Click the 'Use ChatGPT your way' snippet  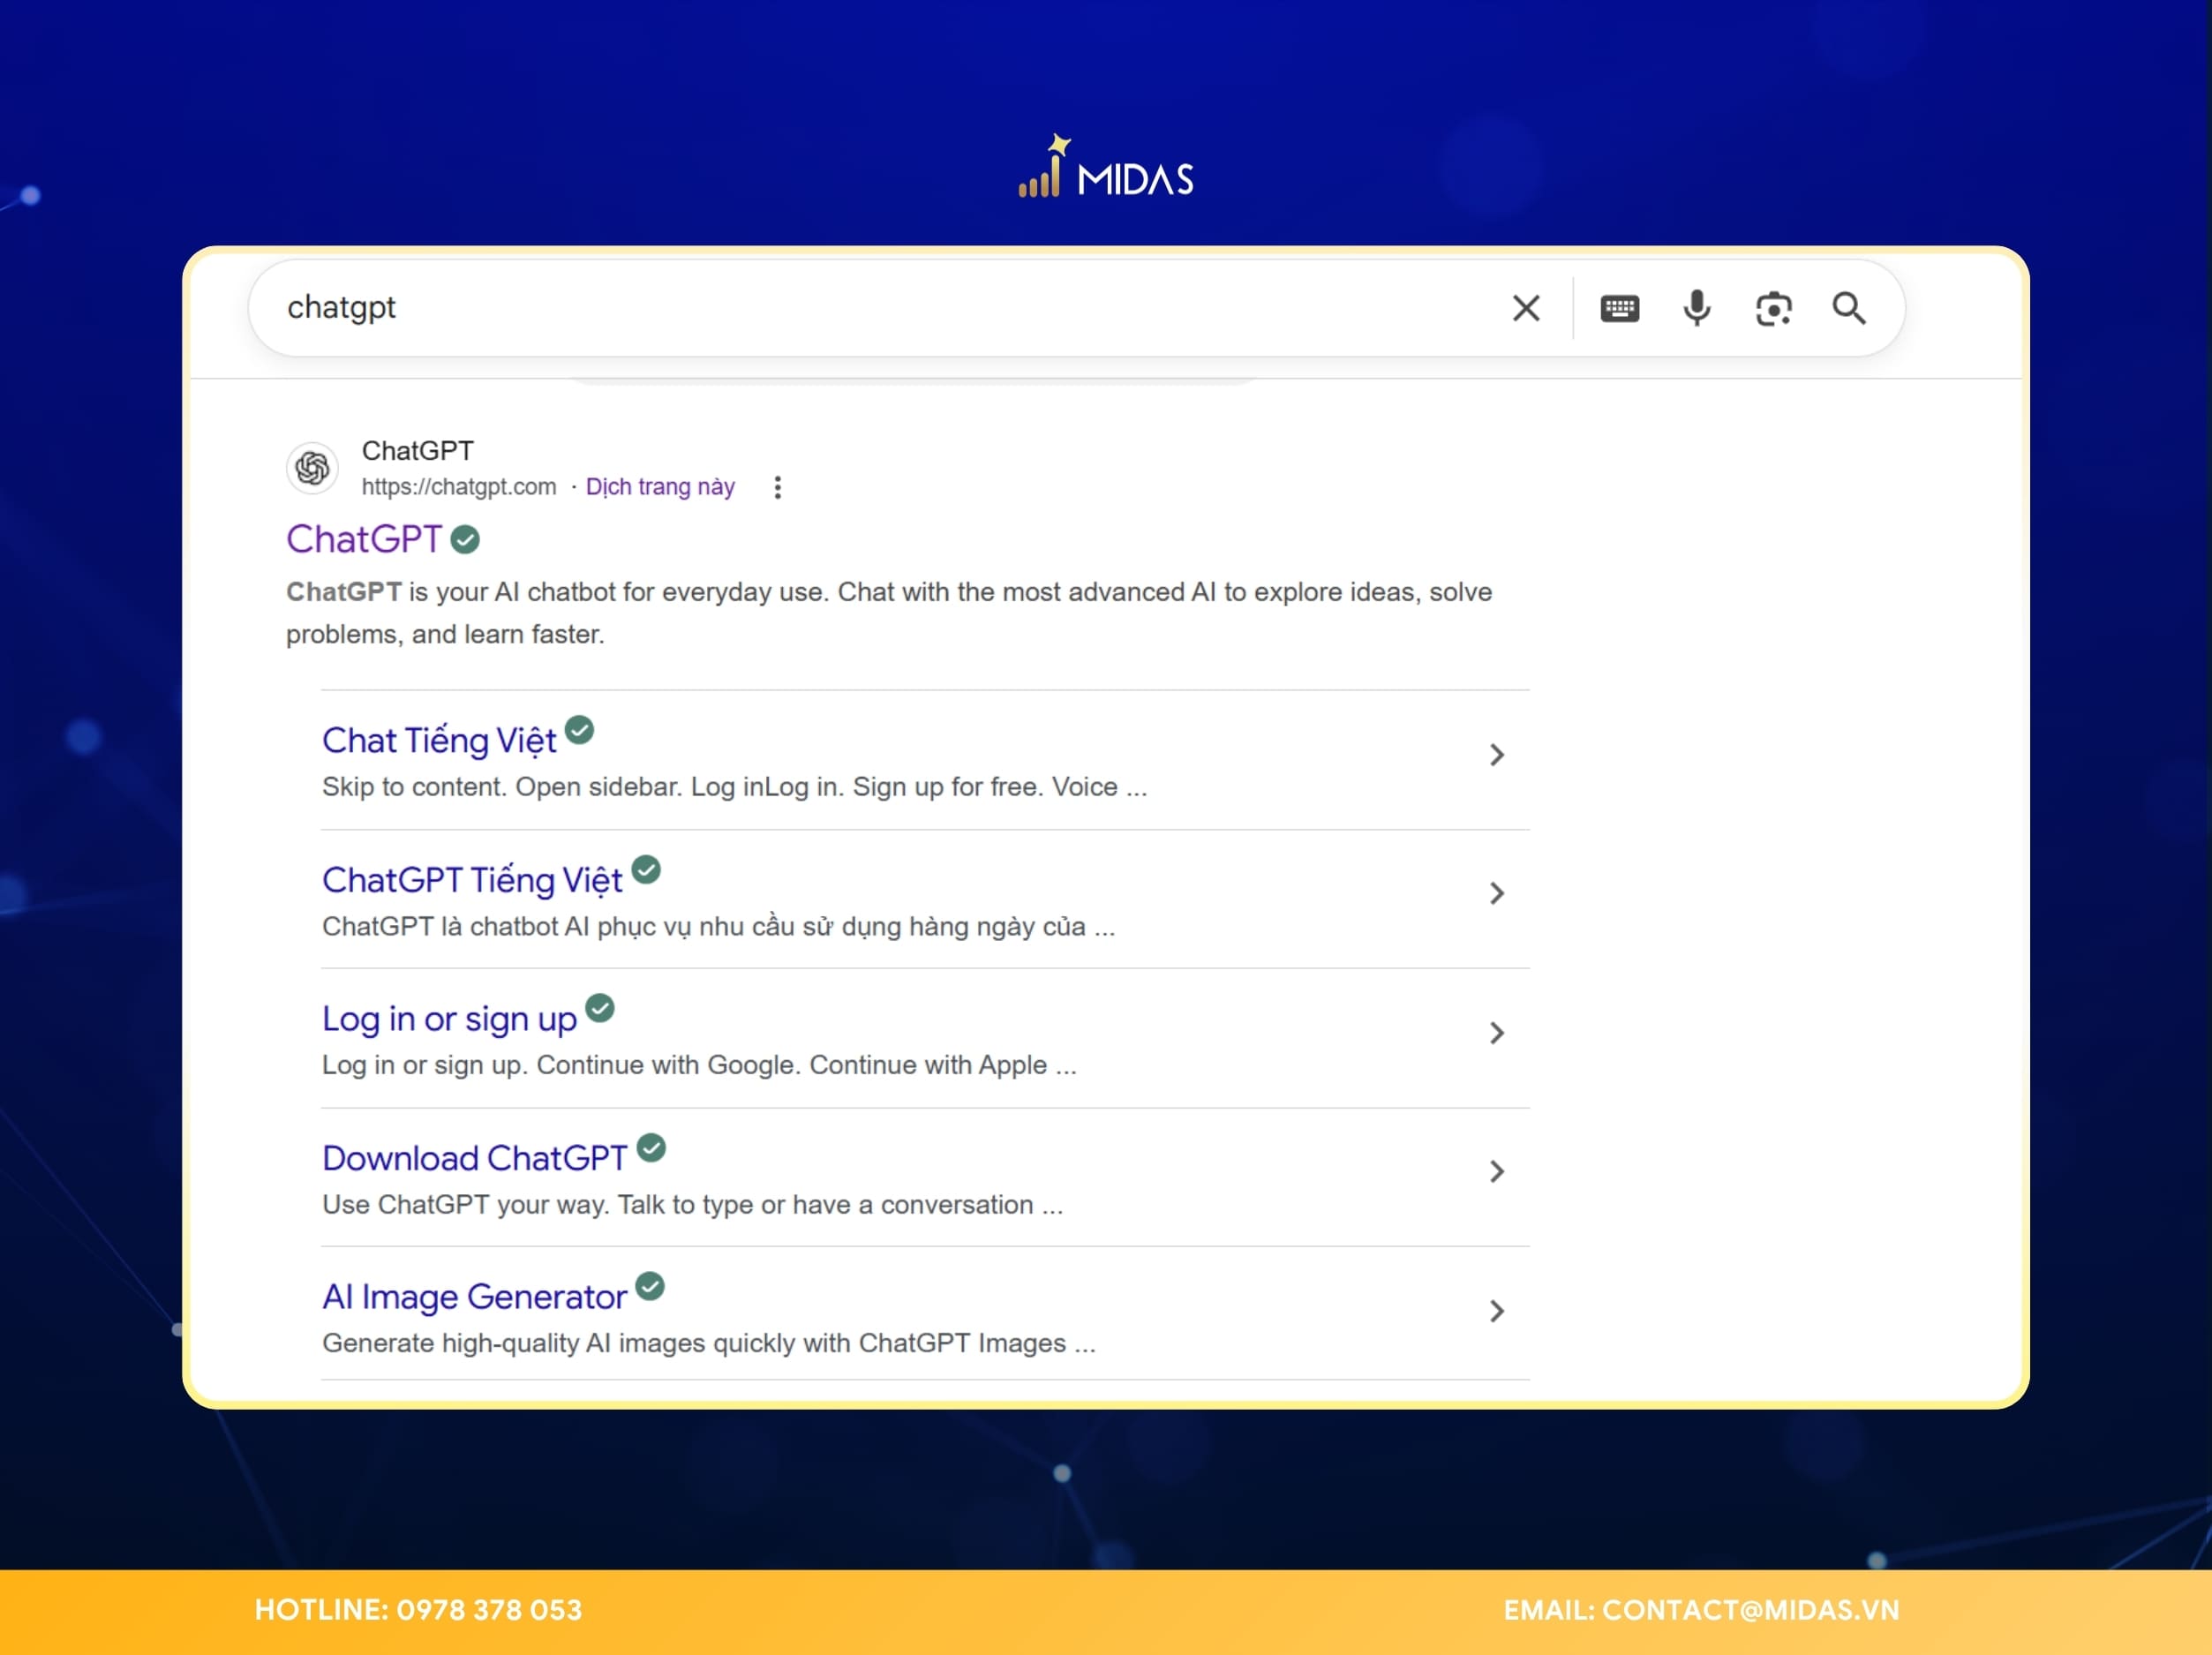(692, 1205)
